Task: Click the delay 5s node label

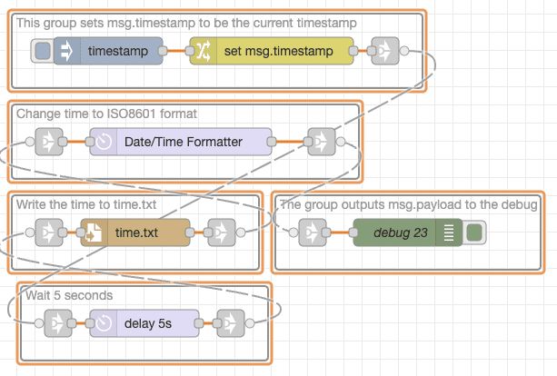Action: click(x=149, y=322)
